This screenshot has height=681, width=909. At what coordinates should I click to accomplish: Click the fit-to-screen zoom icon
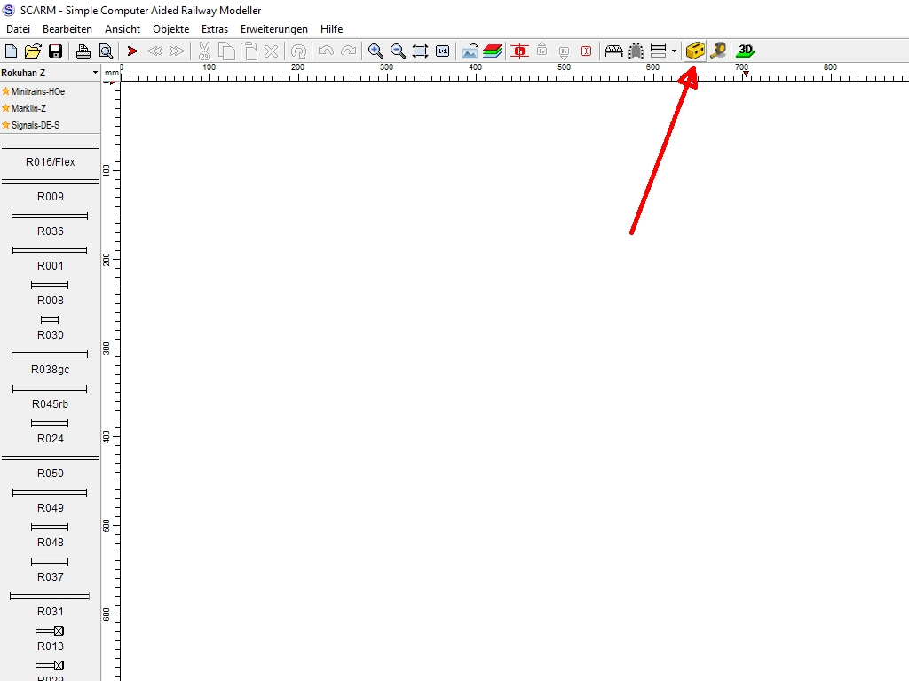[x=420, y=51]
